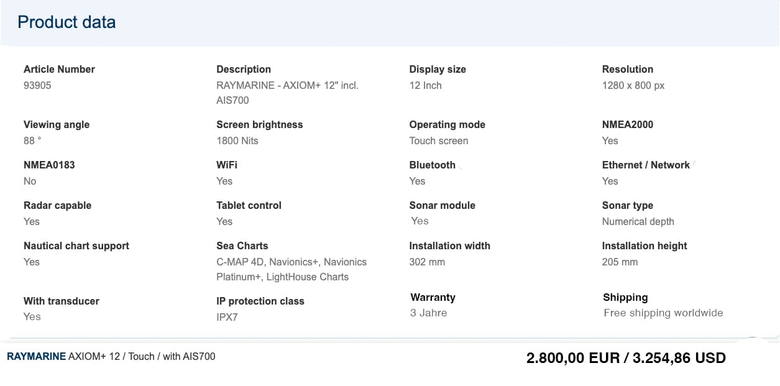
Task: Click the 3 Jahre warranty value
Action: (x=428, y=313)
